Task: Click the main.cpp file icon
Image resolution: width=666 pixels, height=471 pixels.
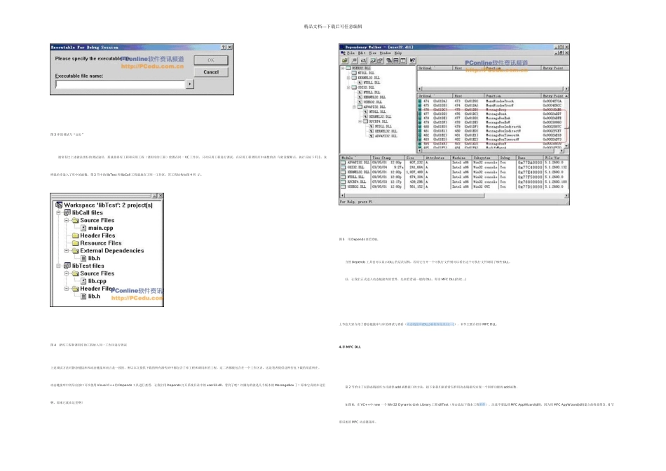Action: 83,228
